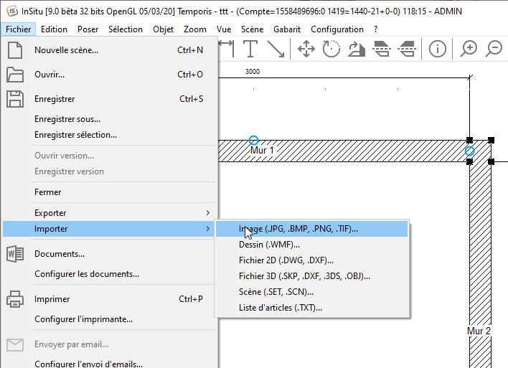Screen dimensions: 508x368
Task: Open the Gabarit menu
Action: tap(287, 29)
